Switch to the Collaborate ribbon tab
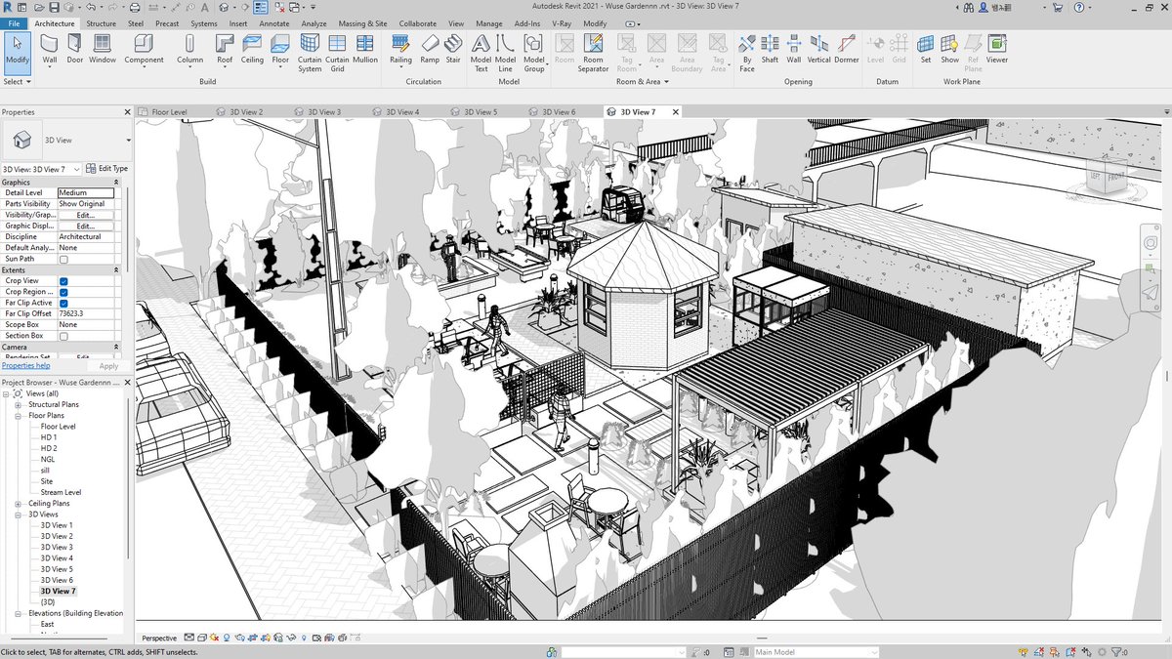 [x=418, y=23]
